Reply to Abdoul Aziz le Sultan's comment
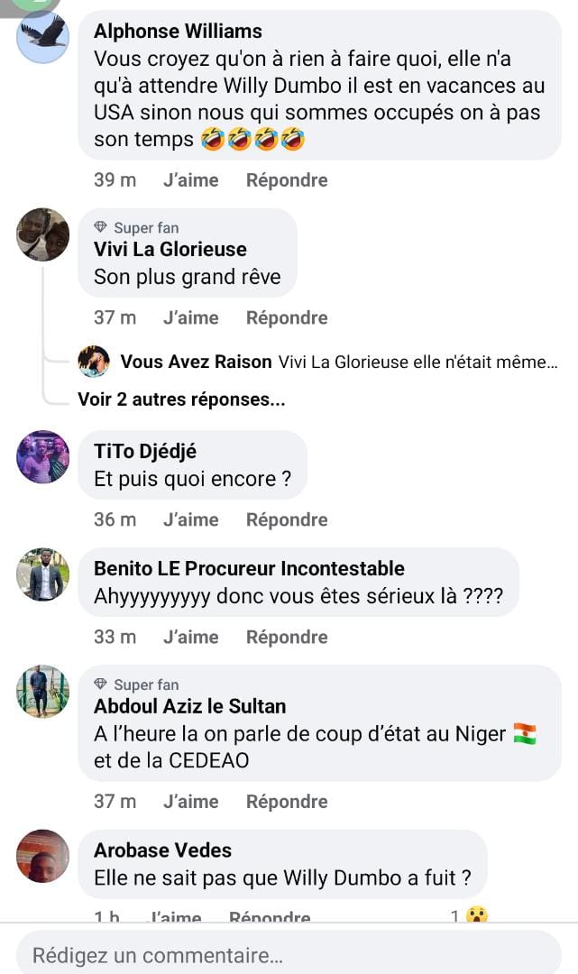Screen dimensions: 578x974 pos(287,802)
